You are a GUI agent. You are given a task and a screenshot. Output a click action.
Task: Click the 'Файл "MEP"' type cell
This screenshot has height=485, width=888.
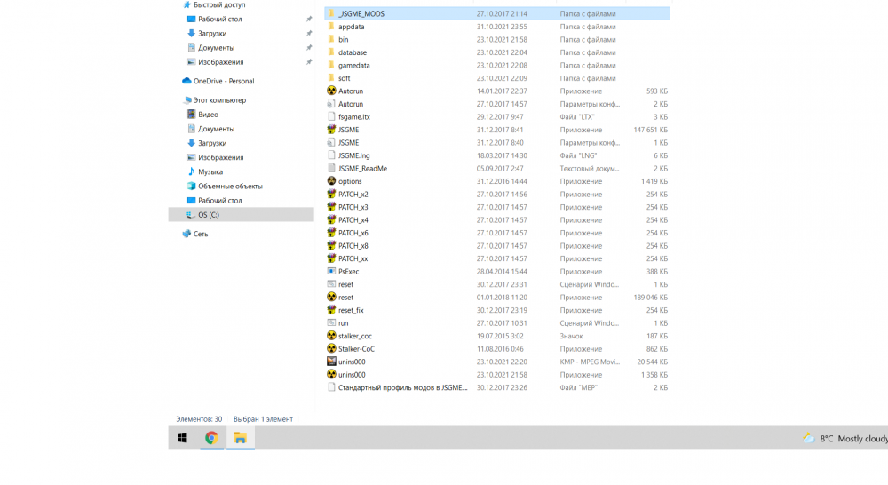[x=578, y=387]
